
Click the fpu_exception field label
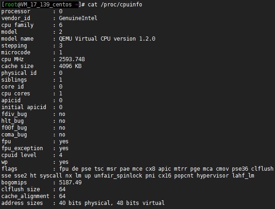22,148
